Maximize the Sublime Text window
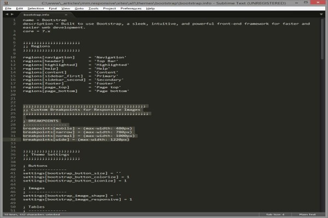Viewport: 328px width, 218px height. [306, 3]
